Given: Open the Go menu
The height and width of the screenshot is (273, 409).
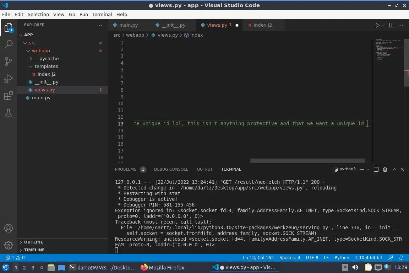Looking at the screenshot, I should pos(72,14).
